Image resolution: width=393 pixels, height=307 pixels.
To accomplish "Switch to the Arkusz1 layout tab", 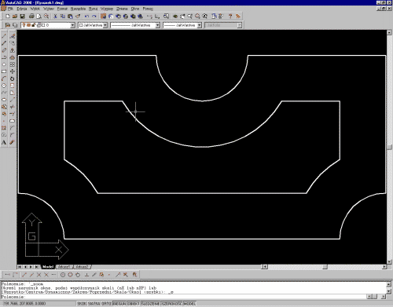I will pos(64,267).
